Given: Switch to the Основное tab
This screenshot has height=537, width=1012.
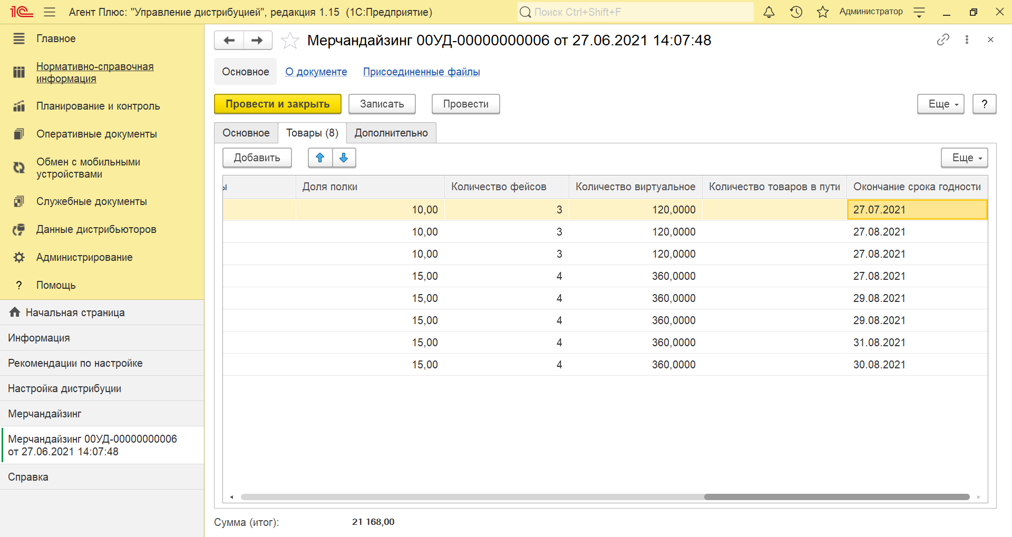Looking at the screenshot, I should click(x=246, y=133).
